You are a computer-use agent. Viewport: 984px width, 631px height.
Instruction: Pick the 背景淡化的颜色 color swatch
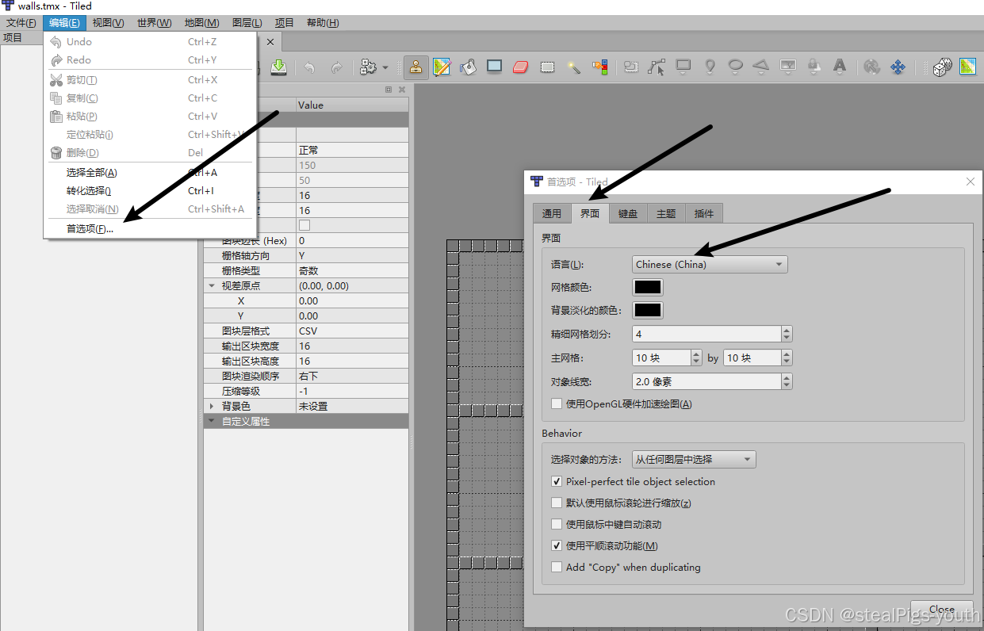point(648,310)
